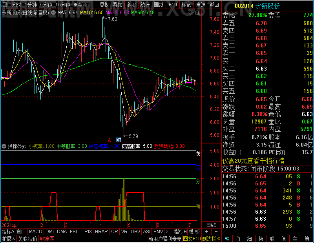The height and width of the screenshot is (243, 314).
Task: Click 日线 period label by time axis
Action: pyautogui.click(x=211, y=225)
